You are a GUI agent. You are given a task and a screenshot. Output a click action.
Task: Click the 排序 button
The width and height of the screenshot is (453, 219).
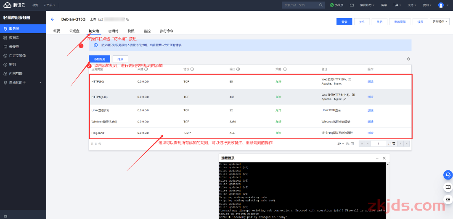coord(120,59)
